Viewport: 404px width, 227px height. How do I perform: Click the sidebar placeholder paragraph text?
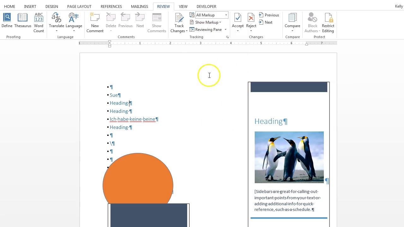(x=287, y=201)
